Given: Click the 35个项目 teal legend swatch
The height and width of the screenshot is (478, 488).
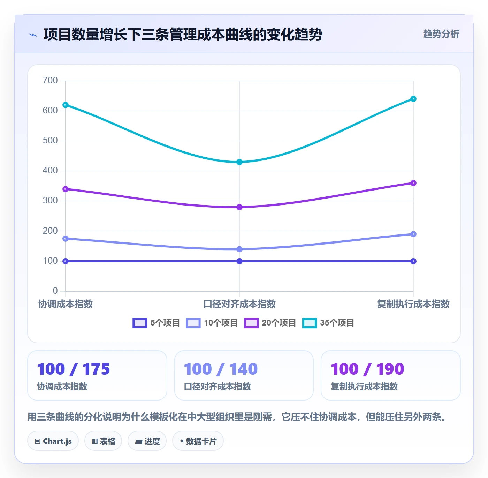Looking at the screenshot, I should (310, 323).
